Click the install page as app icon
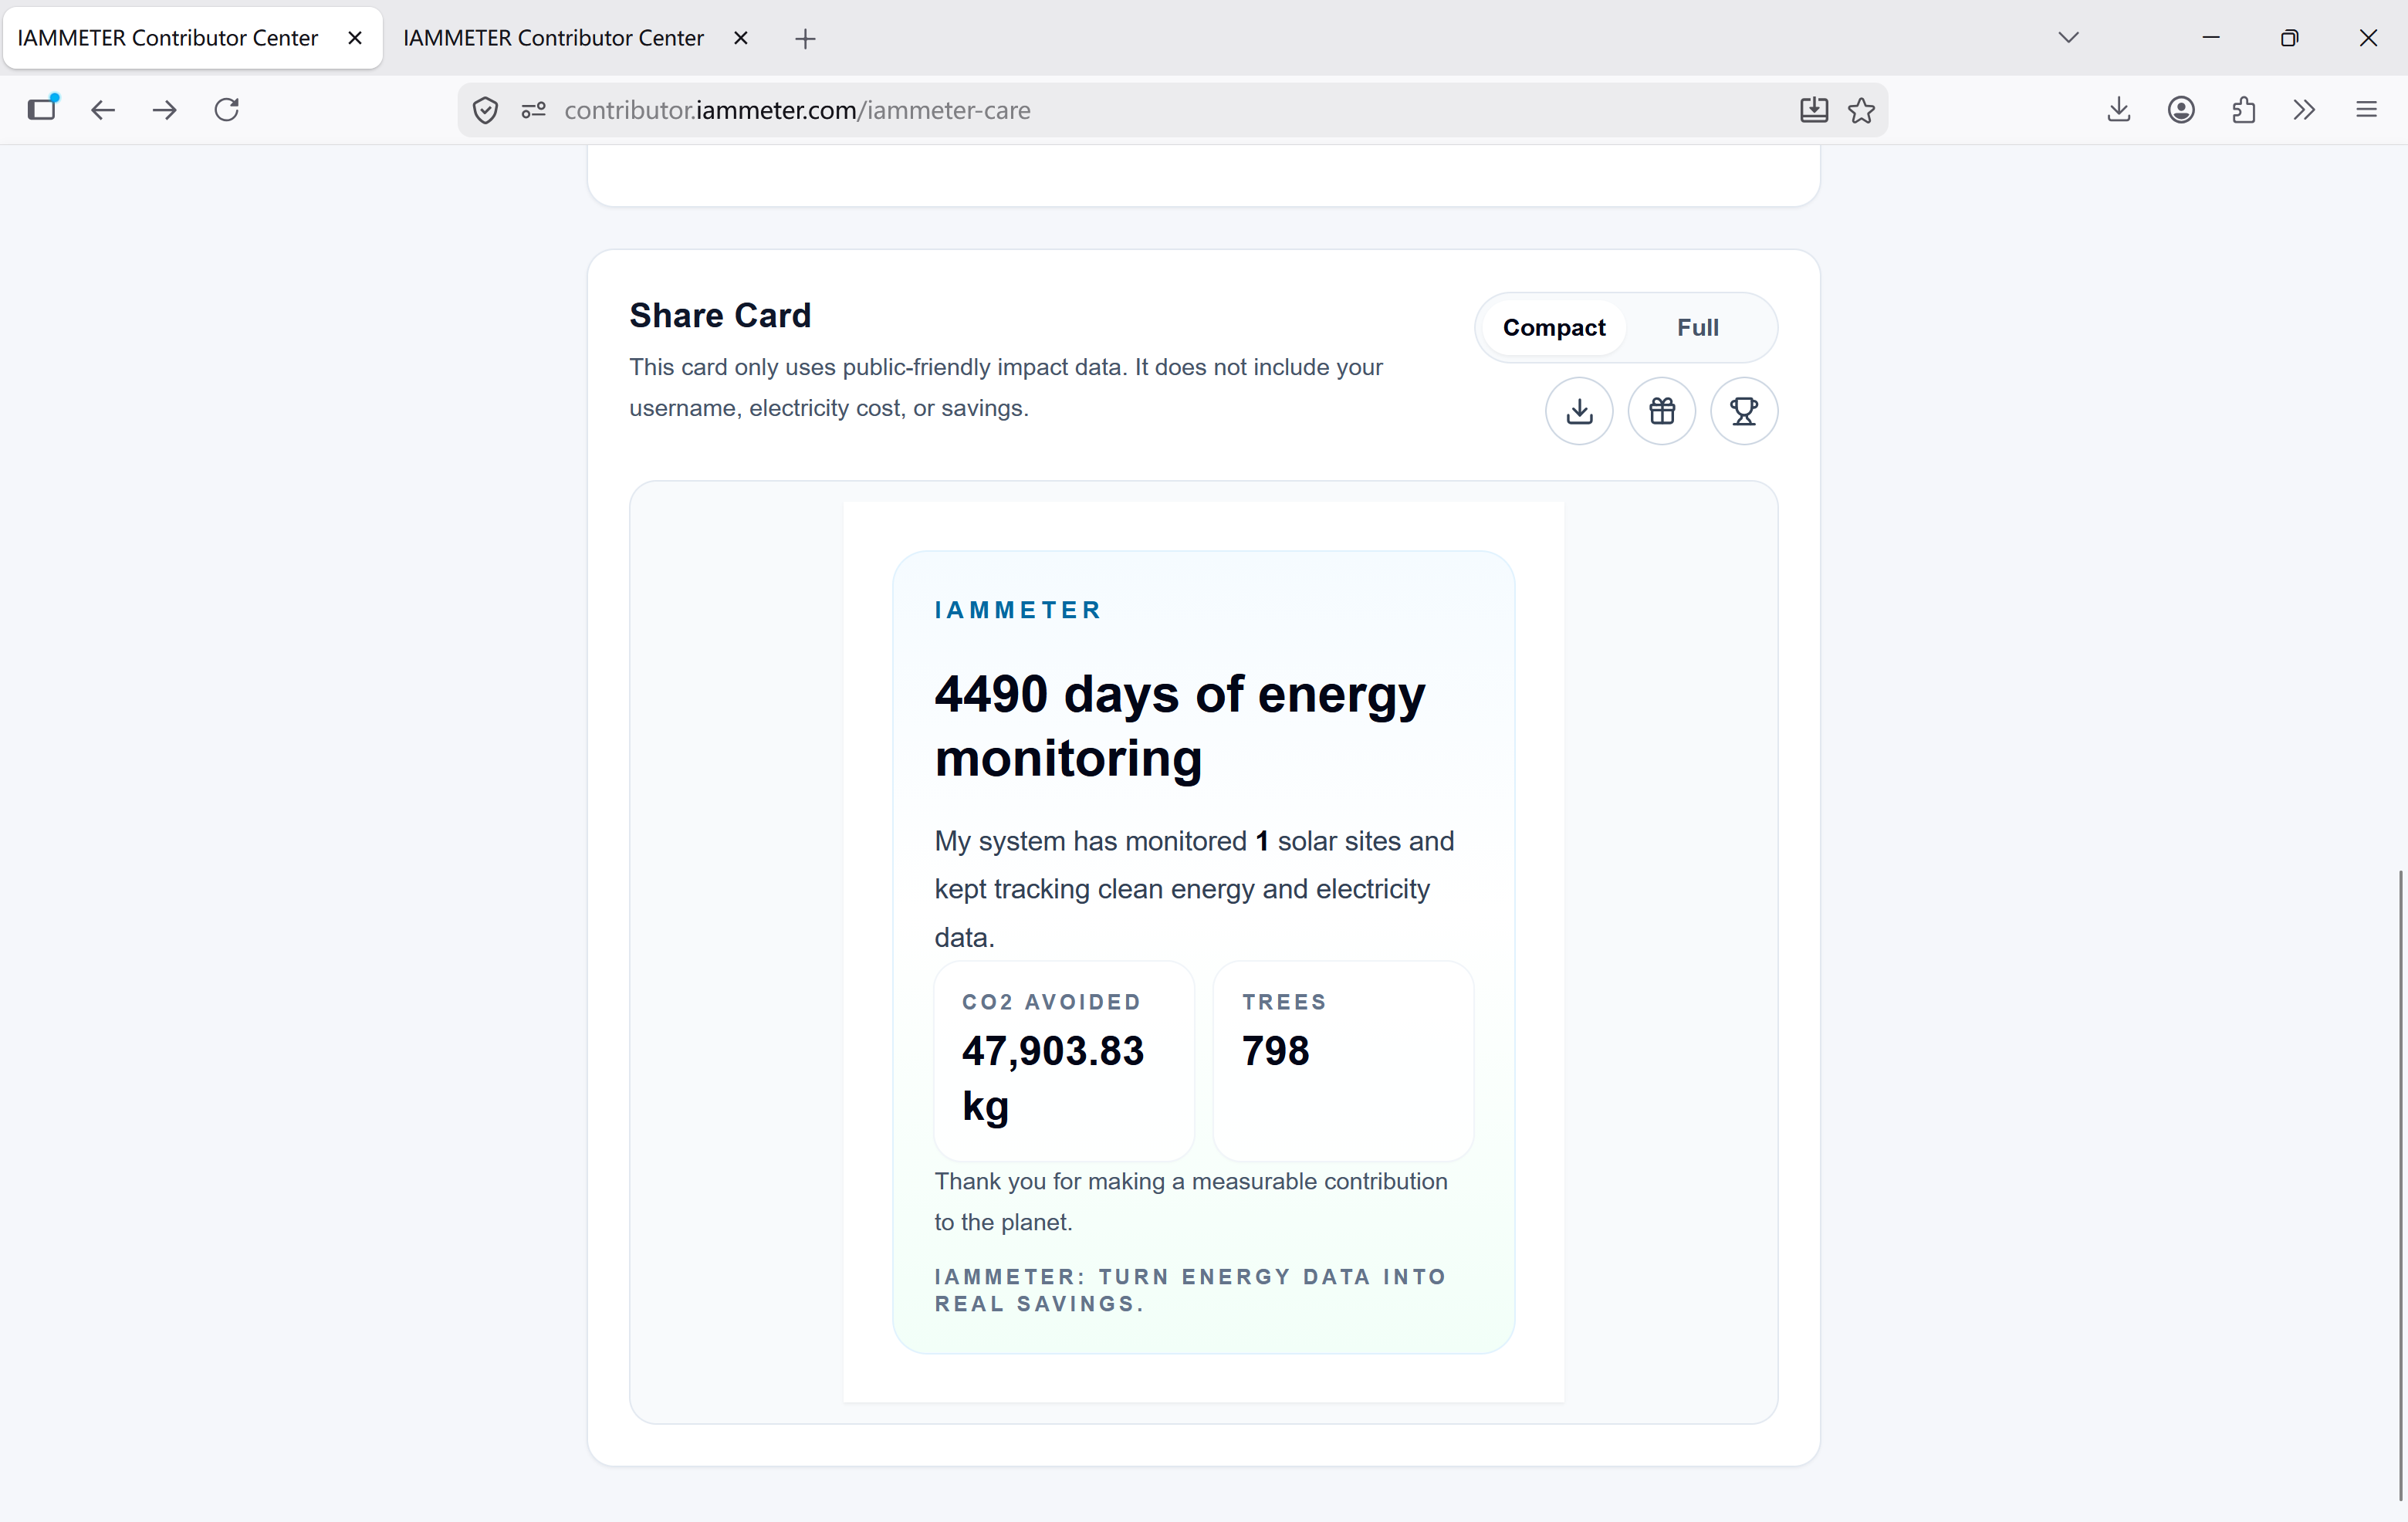 point(1813,110)
